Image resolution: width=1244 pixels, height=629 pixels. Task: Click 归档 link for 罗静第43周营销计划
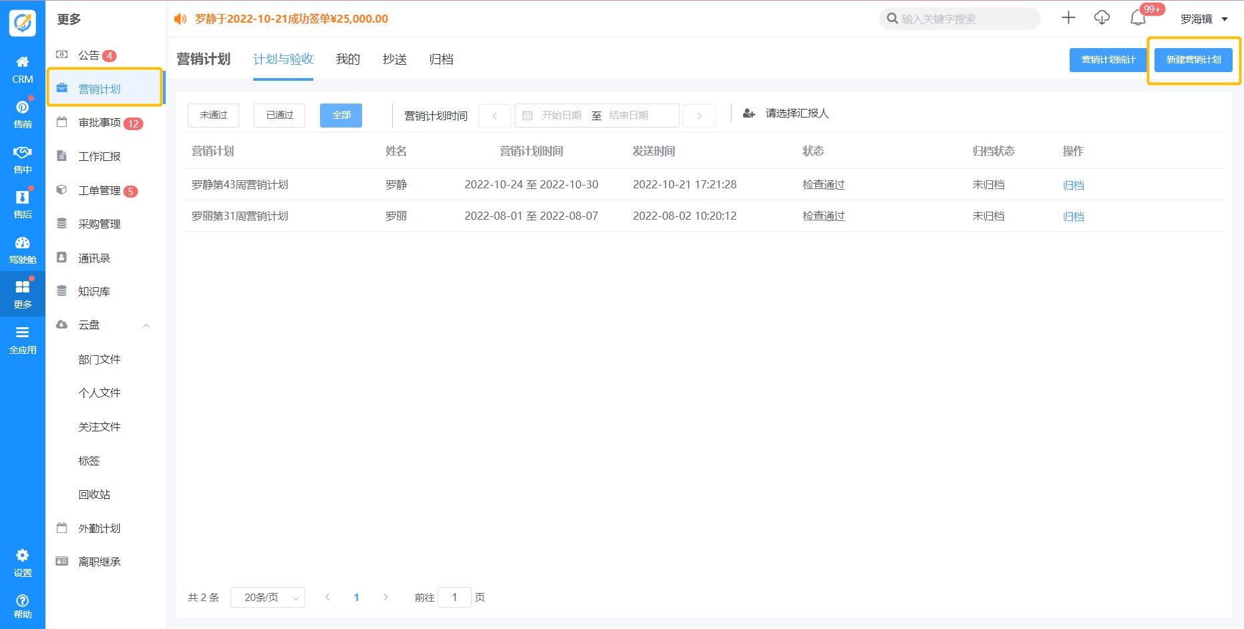(x=1073, y=186)
